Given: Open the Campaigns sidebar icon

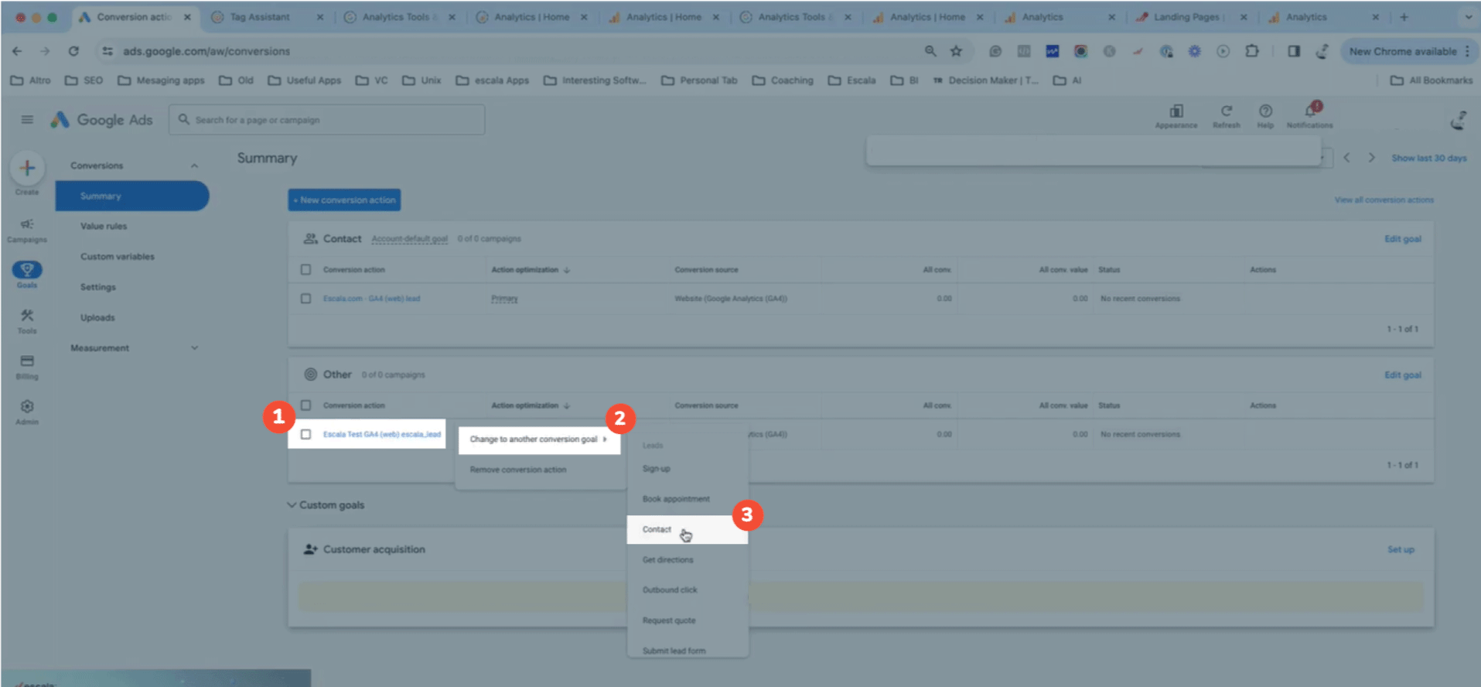Looking at the screenshot, I should point(27,224).
